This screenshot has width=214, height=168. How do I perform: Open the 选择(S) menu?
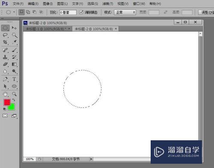[x=93, y=4]
